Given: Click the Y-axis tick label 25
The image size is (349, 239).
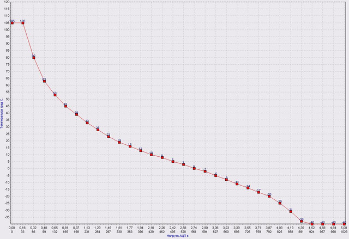Looking at the screenshot, I should 7,134.
